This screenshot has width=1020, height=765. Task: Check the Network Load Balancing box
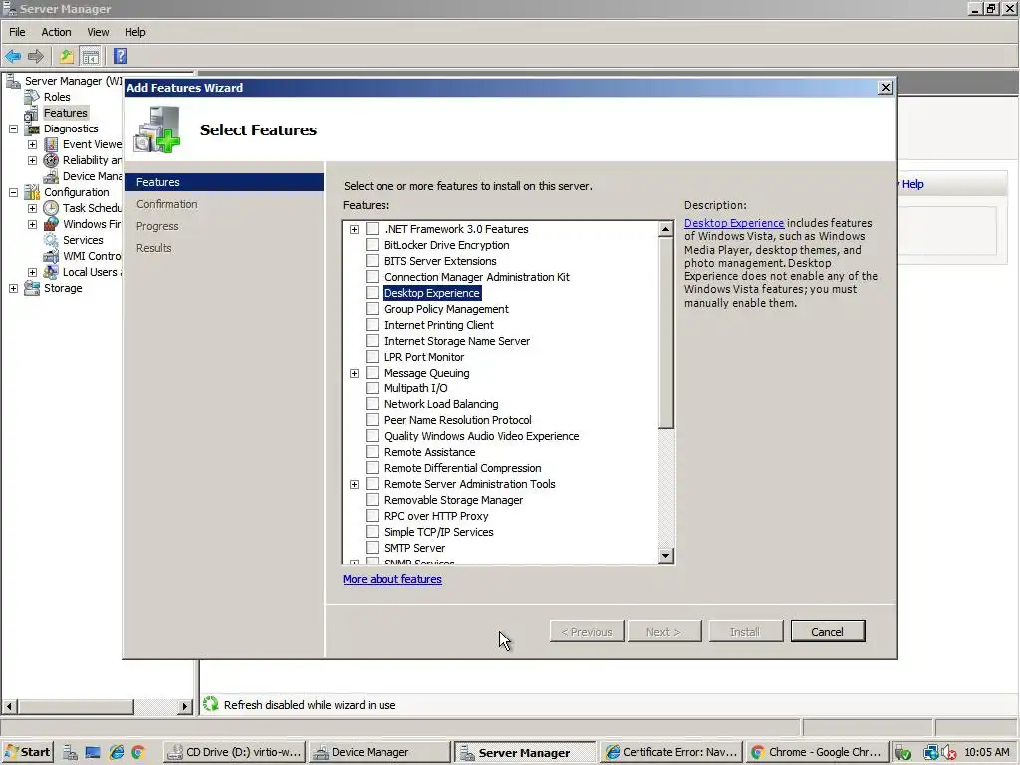(373, 404)
